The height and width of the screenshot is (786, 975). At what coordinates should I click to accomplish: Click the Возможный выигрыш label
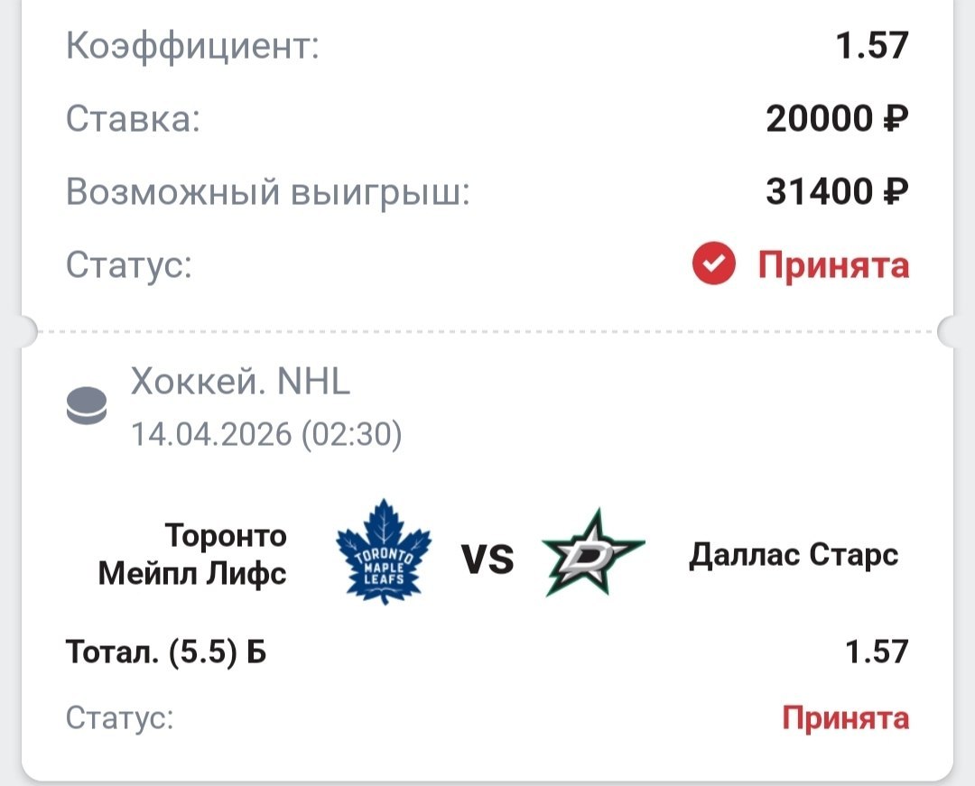click(x=268, y=192)
